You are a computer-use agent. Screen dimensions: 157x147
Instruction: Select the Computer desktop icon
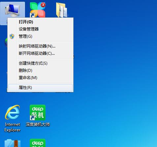point(13,10)
